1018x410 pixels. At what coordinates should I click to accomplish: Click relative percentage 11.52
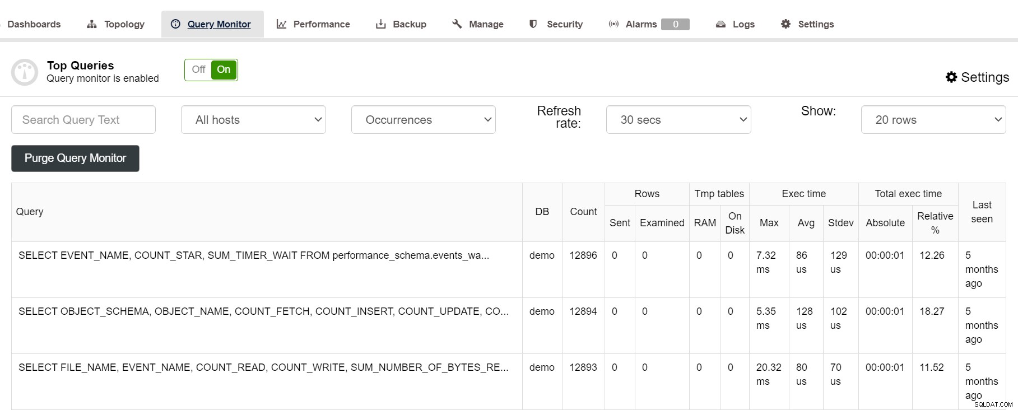point(932,367)
